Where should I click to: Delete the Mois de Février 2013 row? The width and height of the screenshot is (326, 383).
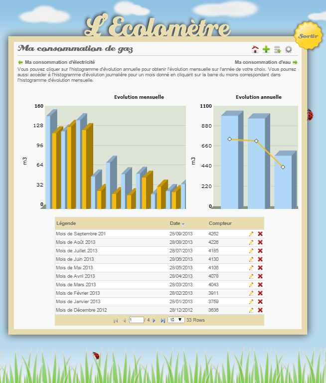coord(260,293)
